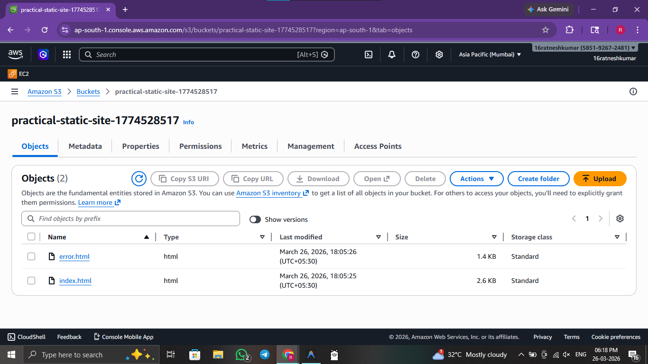Image resolution: width=648 pixels, height=364 pixels.
Task: Click the Upload button
Action: 600,179
